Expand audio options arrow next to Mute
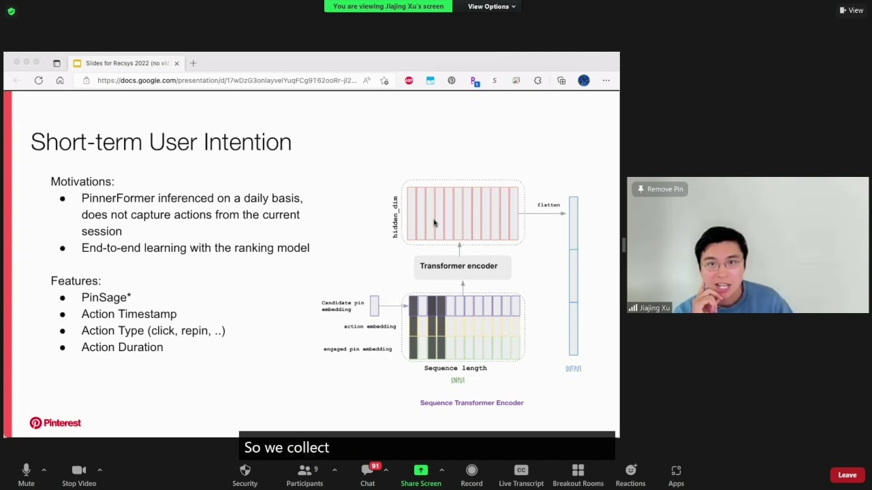Viewport: 872px width, 490px height. coord(44,470)
